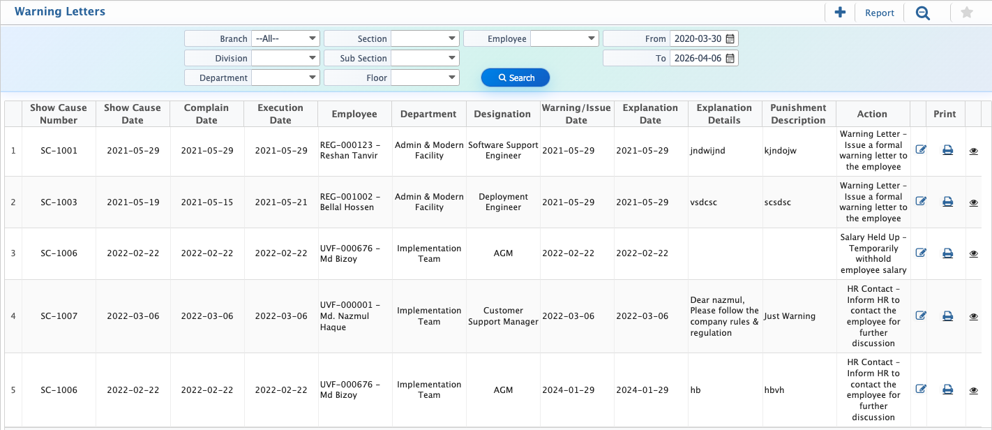
Task: Open the Report link
Action: (x=879, y=13)
